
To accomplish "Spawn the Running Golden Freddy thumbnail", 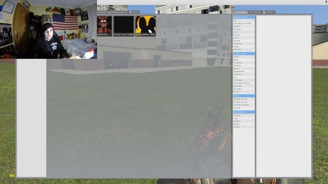I will point(146,26).
